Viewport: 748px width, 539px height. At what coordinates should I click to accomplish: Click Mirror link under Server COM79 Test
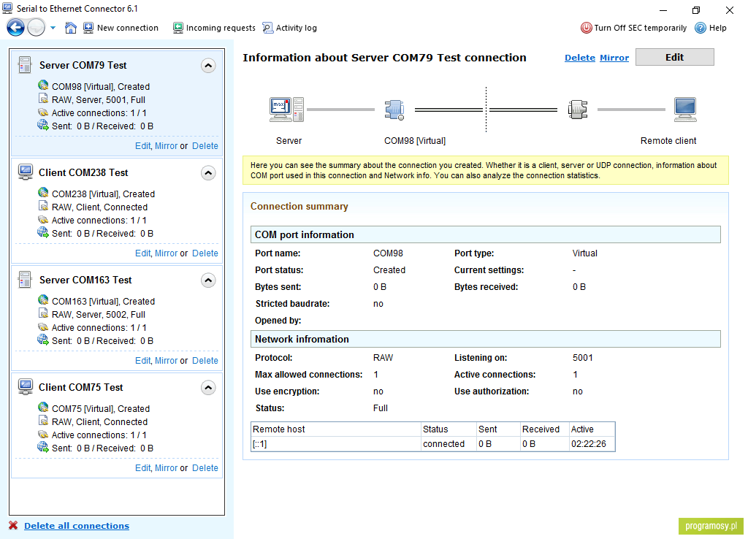(x=166, y=146)
